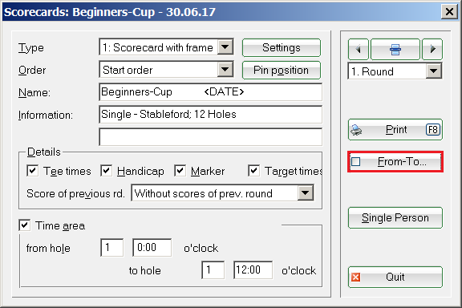
Task: Uncheck the Handicap checkbox
Action: [x=106, y=171]
